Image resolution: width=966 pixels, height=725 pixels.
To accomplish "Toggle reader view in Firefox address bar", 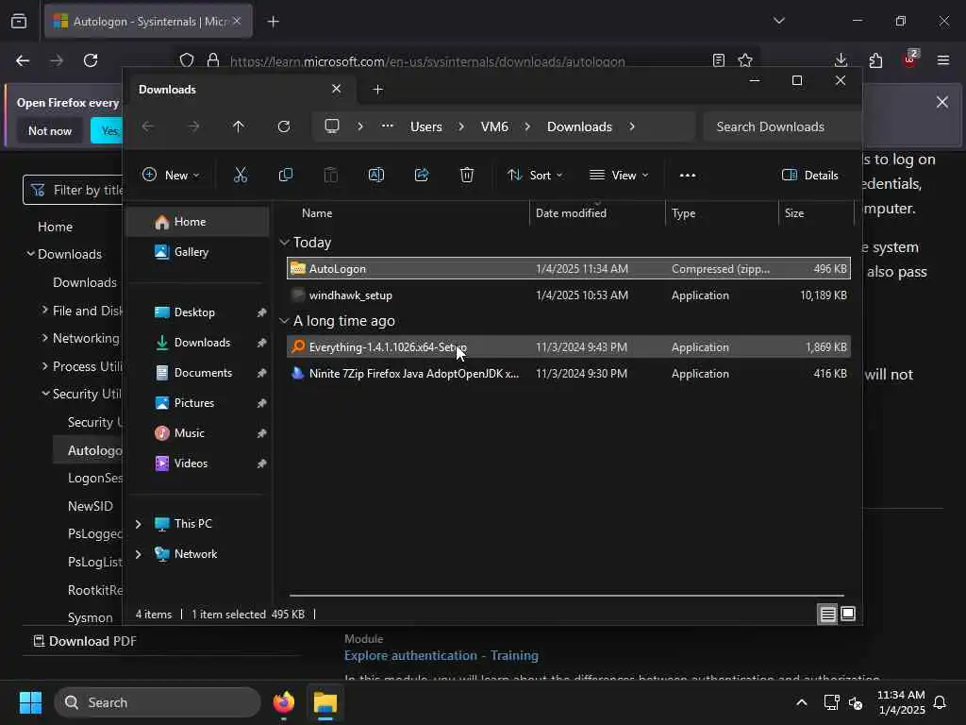I will 718,60.
